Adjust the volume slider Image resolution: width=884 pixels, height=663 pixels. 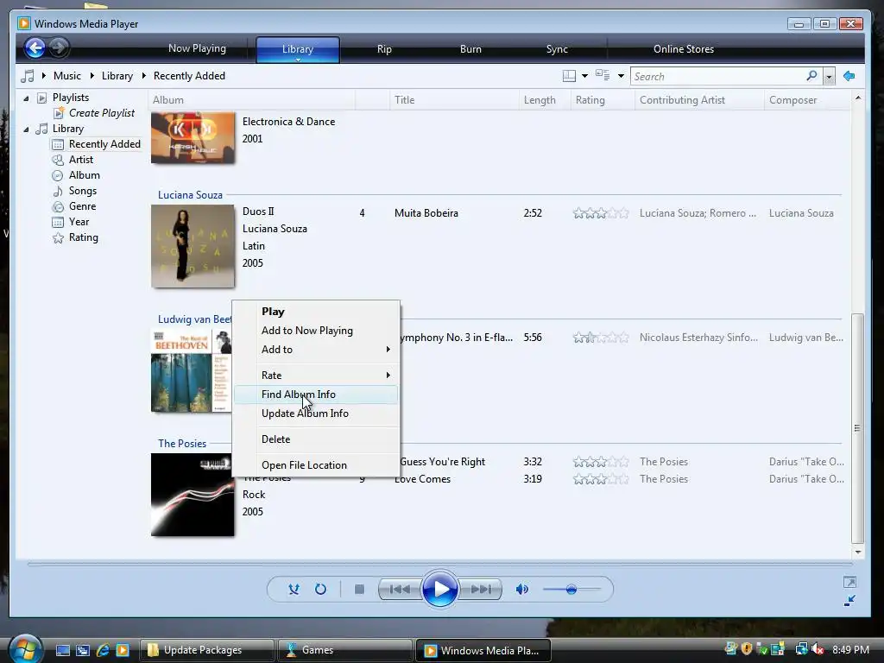571,590
